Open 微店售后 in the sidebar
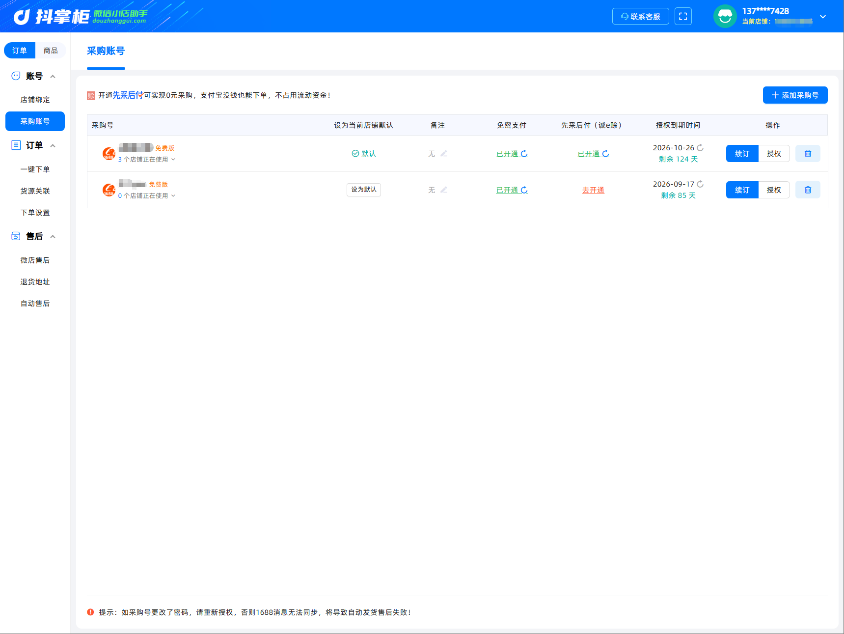The height and width of the screenshot is (634, 844). click(35, 260)
